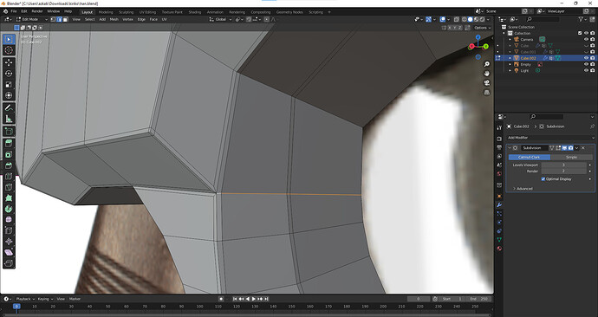Open the Global orientation dropdown
Viewport: 598px width, 317px height.
pyautogui.click(x=220, y=19)
